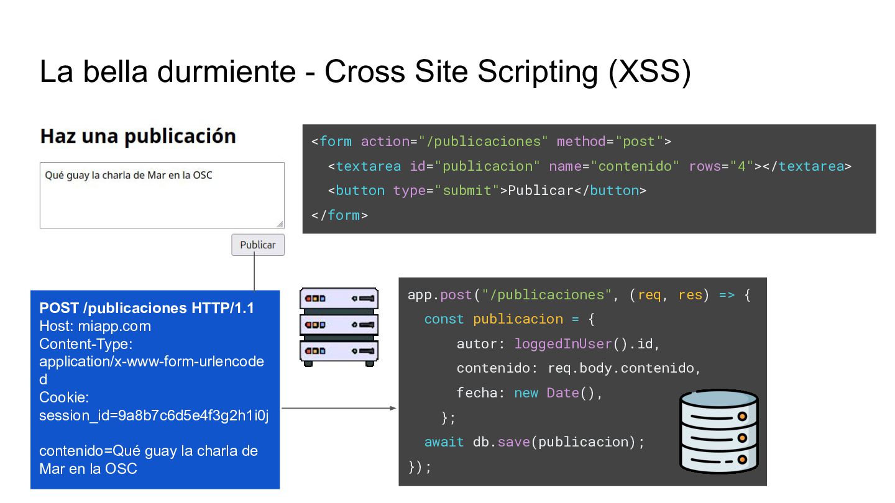
Task: Click the slide title about Cross Site Scripting
Action: tap(365, 71)
